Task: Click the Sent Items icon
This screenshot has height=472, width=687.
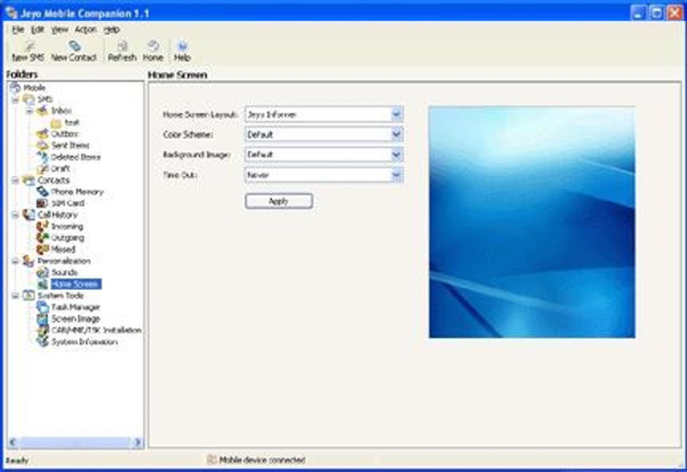Action: pyautogui.click(x=42, y=145)
